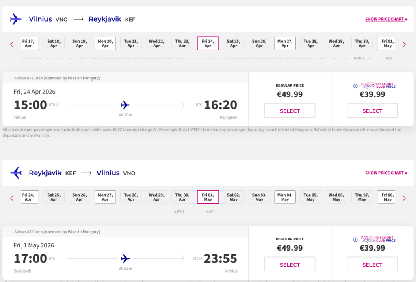Select return Wizz Discount Club price €39.99
The width and height of the screenshot is (416, 282).
coord(372,265)
